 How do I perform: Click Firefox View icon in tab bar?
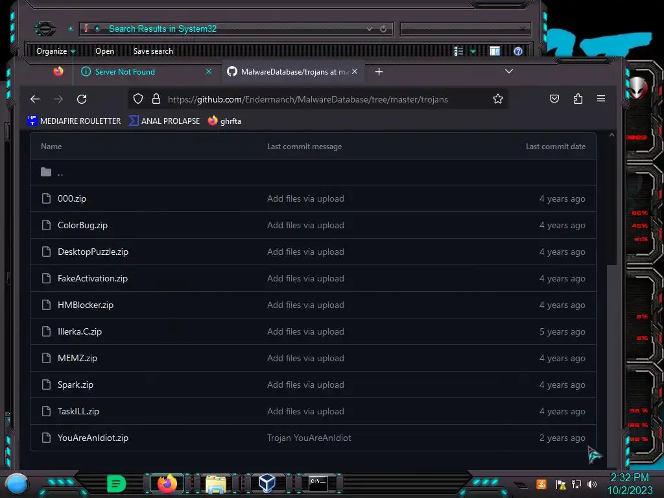tap(58, 71)
